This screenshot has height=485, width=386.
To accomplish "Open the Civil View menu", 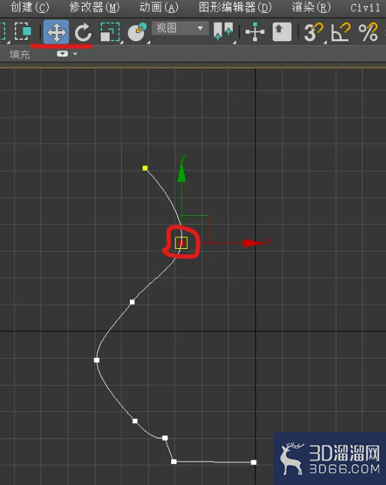I will coord(366,7).
